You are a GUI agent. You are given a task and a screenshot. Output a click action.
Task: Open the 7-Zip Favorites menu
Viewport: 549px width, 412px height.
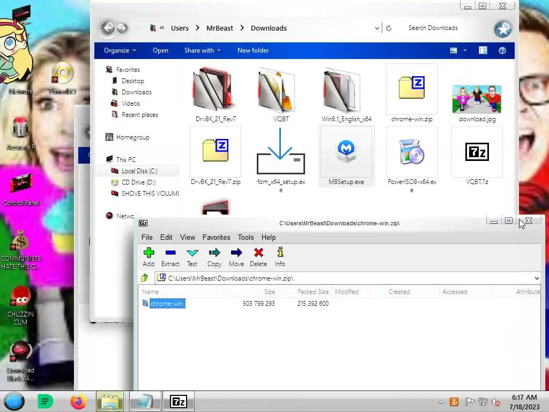pos(216,237)
